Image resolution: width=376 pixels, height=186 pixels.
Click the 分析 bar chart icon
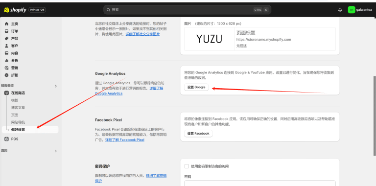tap(6, 60)
